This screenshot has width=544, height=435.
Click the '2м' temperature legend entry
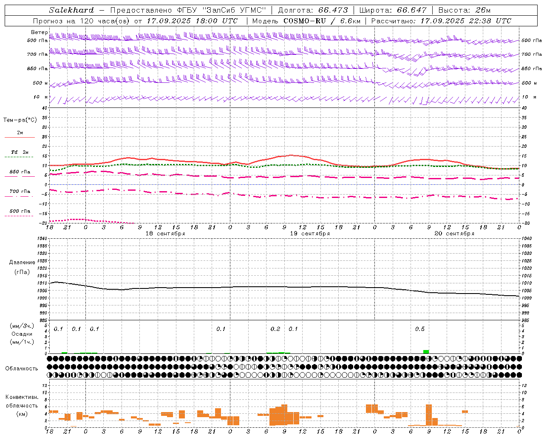pyautogui.click(x=20, y=133)
